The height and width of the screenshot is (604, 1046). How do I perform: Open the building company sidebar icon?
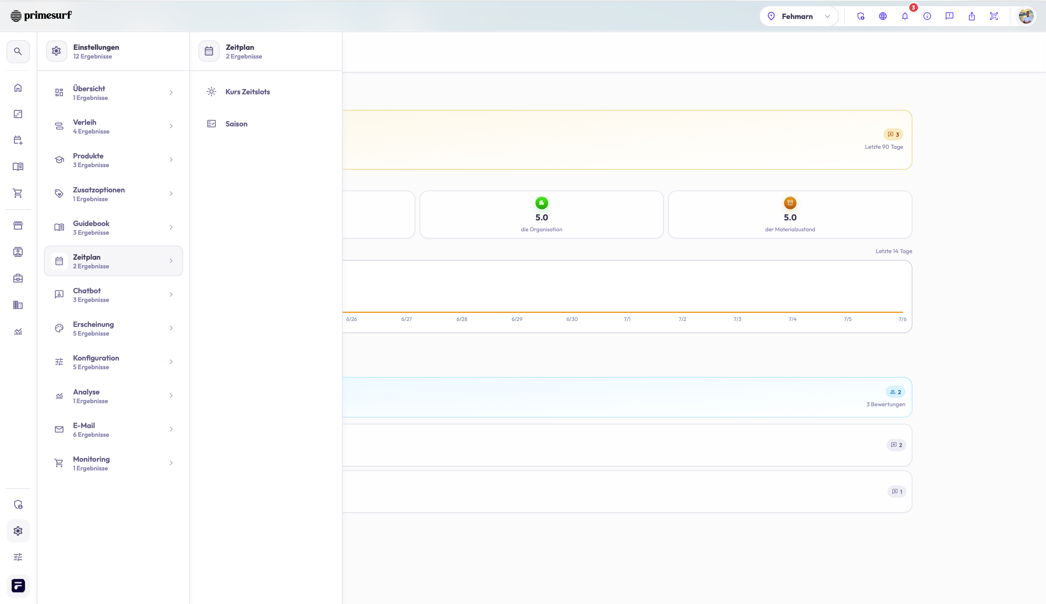(18, 305)
